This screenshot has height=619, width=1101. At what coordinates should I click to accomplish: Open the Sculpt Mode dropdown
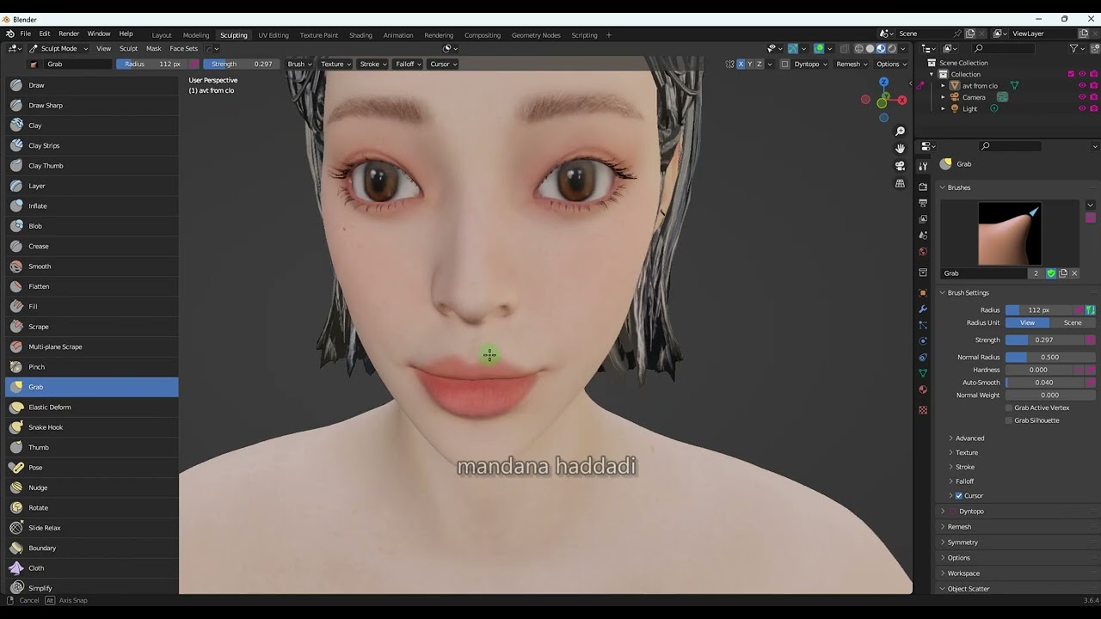(59, 48)
